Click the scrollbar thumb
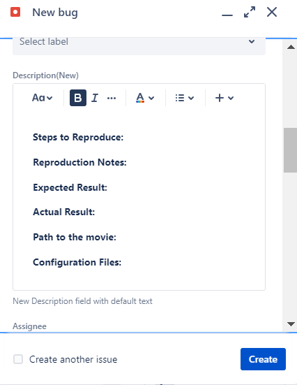Screen dimensions: 297x385 point(290,150)
